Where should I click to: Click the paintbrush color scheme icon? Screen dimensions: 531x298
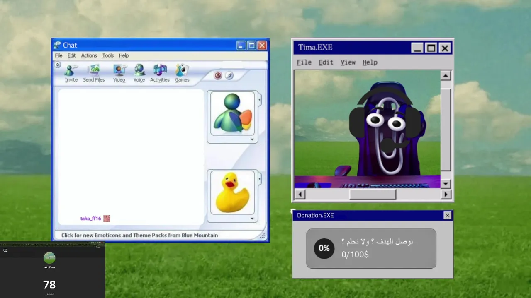(x=229, y=75)
